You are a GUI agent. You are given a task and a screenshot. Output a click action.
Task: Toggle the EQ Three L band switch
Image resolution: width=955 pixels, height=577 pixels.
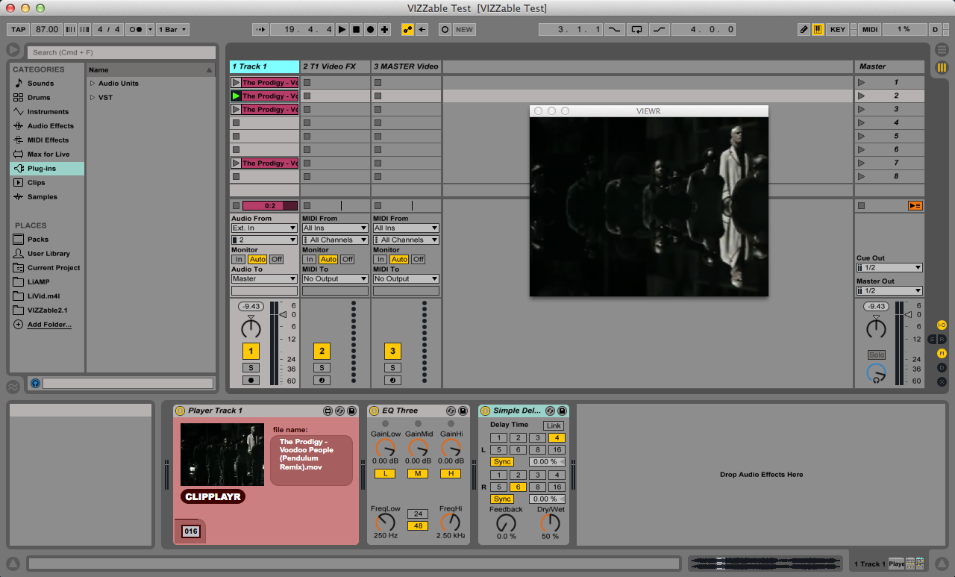click(x=385, y=474)
